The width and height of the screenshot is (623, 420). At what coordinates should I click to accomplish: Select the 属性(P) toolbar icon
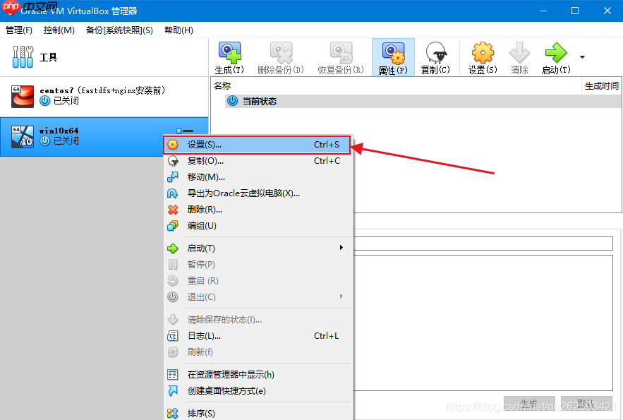point(393,56)
